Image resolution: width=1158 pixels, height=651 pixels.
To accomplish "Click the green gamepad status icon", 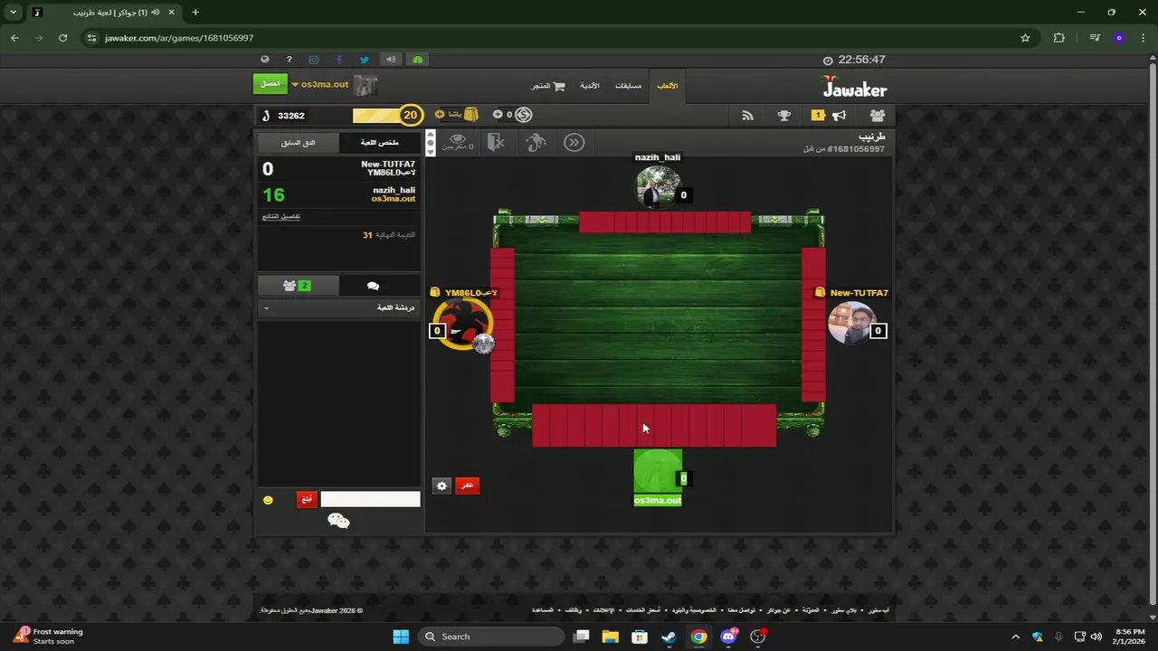I will point(417,60).
